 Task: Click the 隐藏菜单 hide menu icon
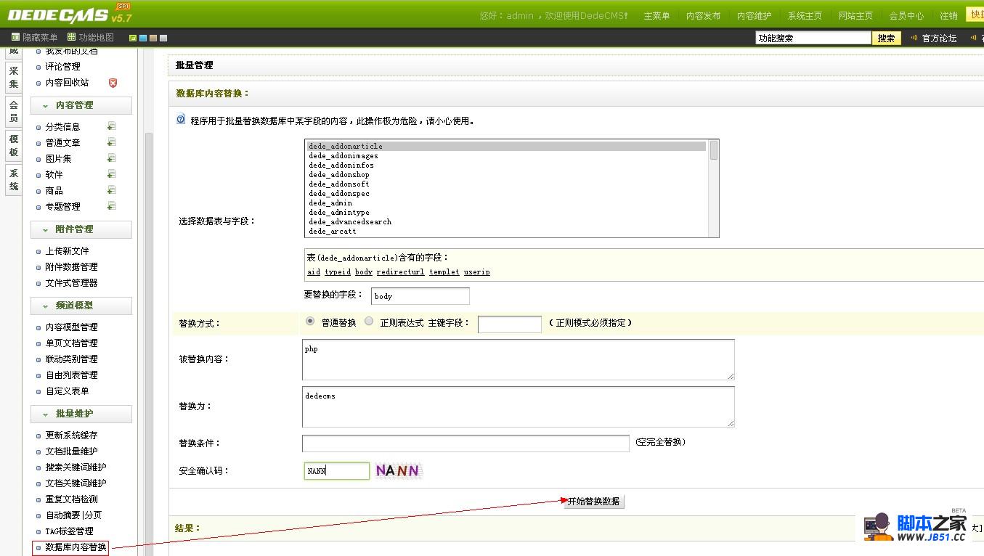(x=15, y=37)
